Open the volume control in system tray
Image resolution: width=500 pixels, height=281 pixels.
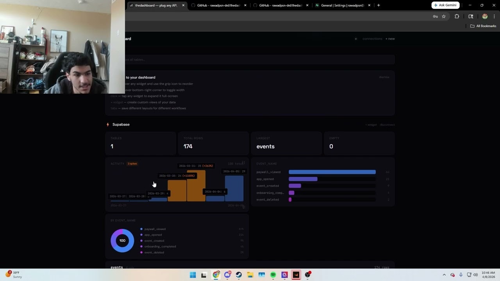point(475,275)
